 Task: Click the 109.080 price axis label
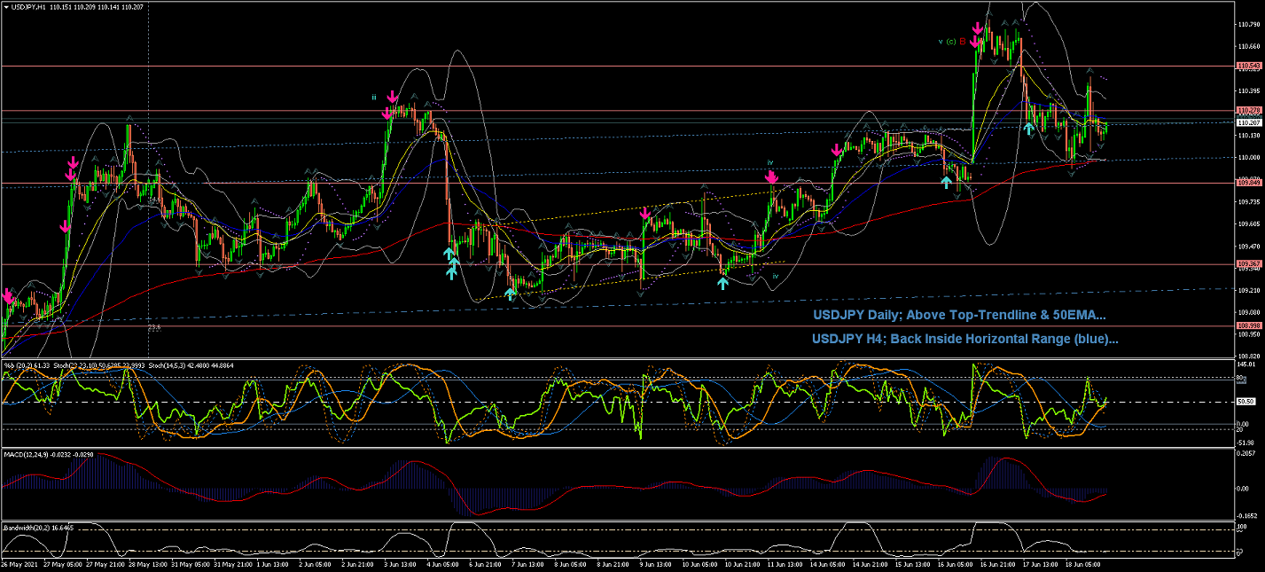(1249, 312)
